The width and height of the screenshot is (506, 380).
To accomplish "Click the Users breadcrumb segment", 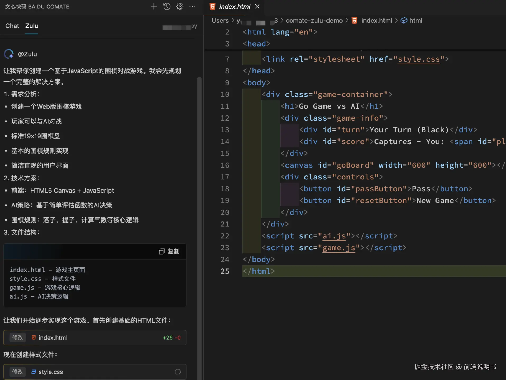I will point(220,20).
